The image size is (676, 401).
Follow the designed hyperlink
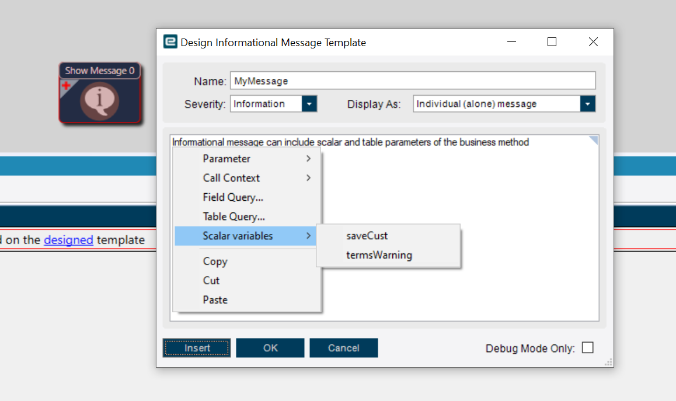coord(68,240)
